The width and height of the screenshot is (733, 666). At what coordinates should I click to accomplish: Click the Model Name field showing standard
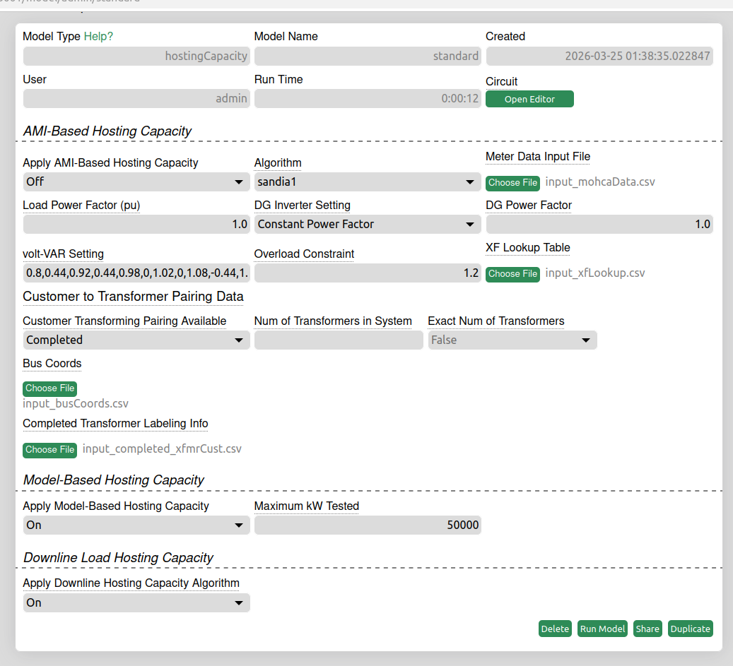(x=368, y=56)
